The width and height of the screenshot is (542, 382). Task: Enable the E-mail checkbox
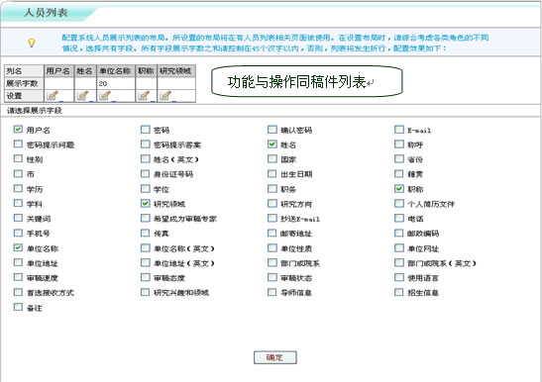[x=399, y=130]
